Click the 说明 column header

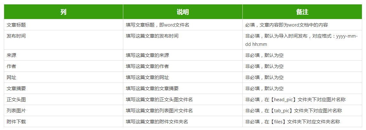click(x=183, y=12)
